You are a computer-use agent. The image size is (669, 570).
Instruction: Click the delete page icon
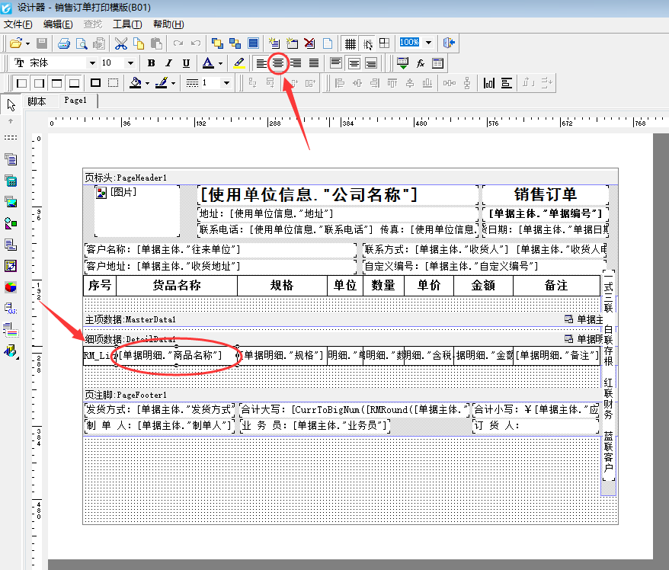[309, 43]
